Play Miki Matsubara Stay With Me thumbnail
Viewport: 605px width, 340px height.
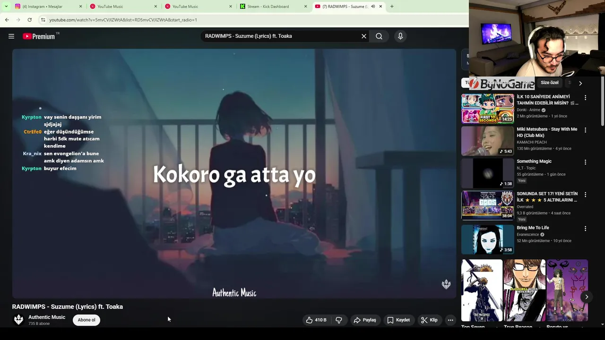pos(488,141)
